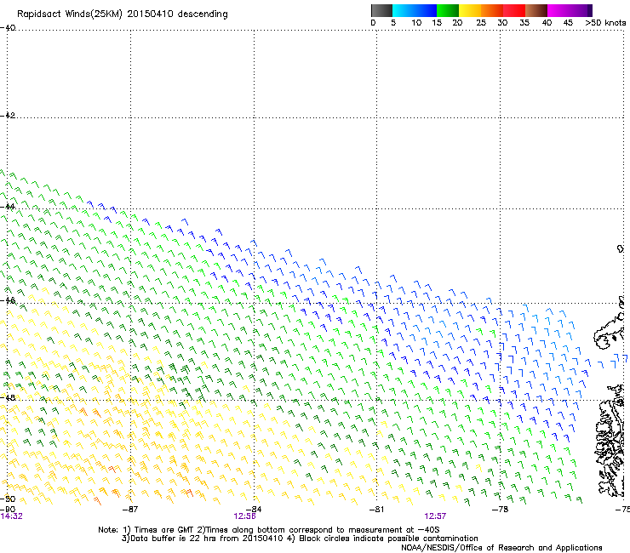Click the gray 0-5 knots color segment

point(381,10)
